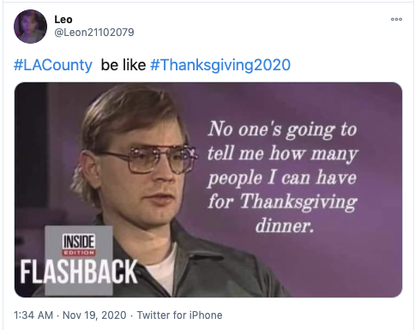Open the #LACounty hashtag
Screen dimensions: 415x330
pos(53,65)
